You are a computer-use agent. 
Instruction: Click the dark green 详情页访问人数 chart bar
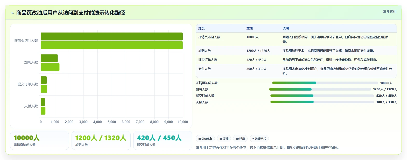click(112, 36)
